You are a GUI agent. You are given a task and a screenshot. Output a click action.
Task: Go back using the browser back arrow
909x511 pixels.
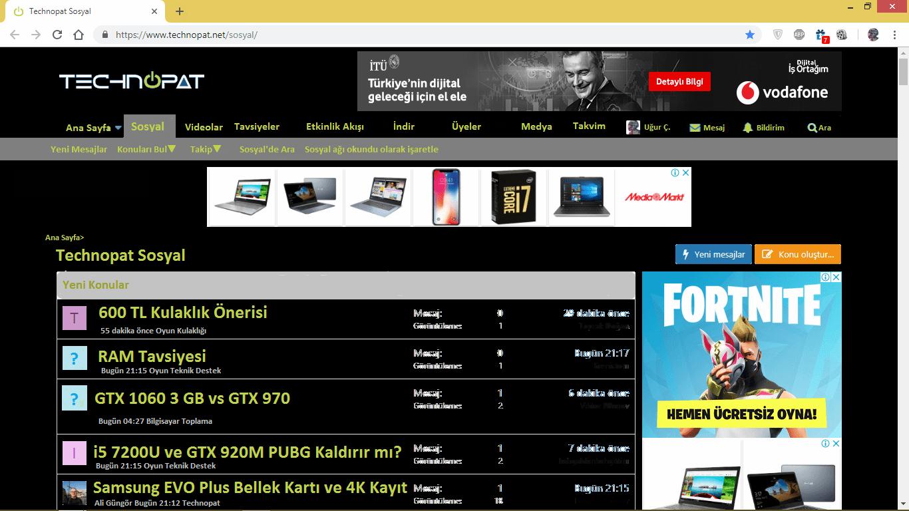tap(15, 35)
